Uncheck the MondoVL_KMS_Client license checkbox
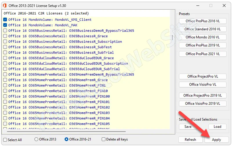The width and height of the screenshot is (232, 146). point(5,20)
